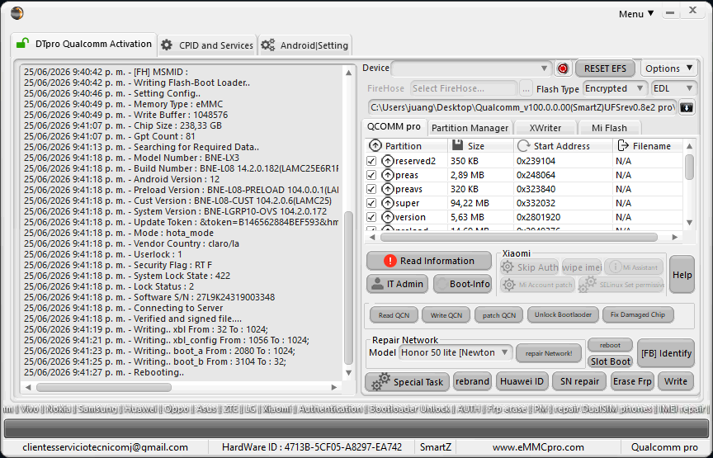Click the Read QCN button

394,314
